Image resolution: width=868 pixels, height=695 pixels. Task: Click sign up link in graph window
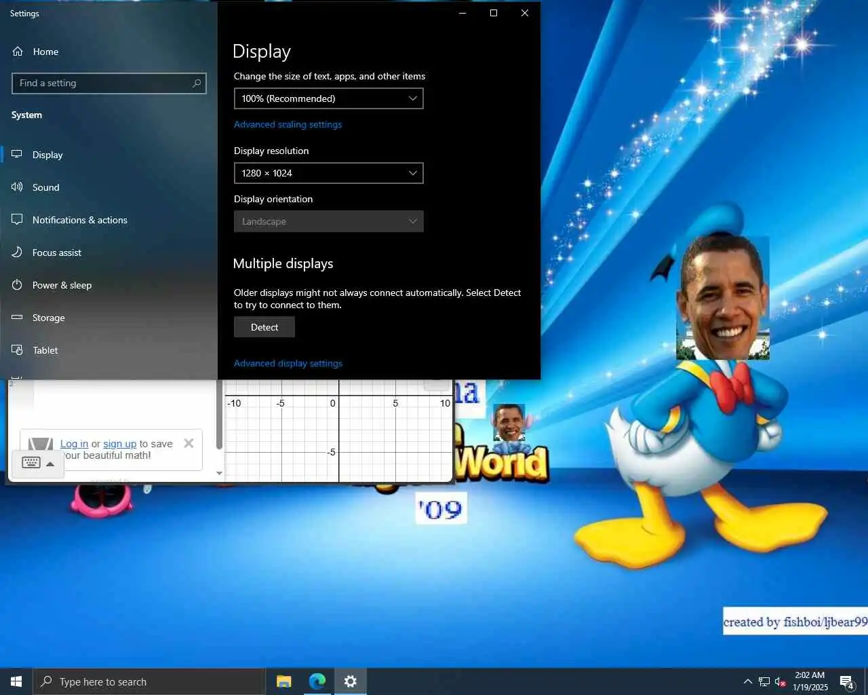pyautogui.click(x=119, y=444)
